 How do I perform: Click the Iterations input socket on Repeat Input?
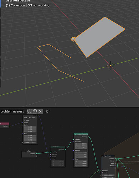[101, 171]
